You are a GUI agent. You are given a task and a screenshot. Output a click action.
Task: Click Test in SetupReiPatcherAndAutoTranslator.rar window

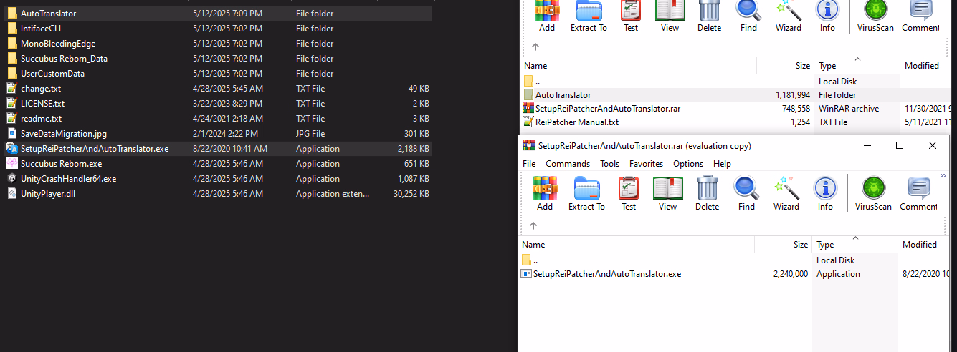coord(629,194)
